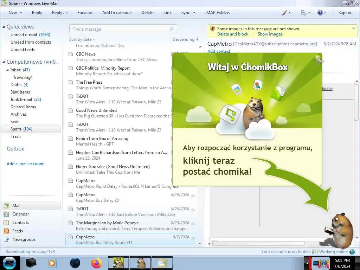The height and width of the screenshot is (270, 360).
Task: Click Reply all in the toolbar
Action: click(60, 13)
